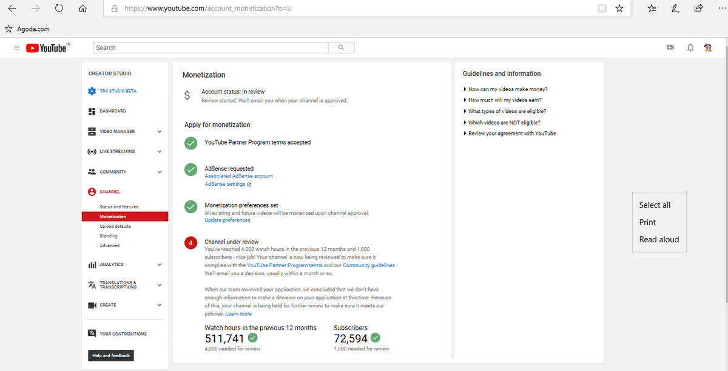This screenshot has height=371, width=728.
Task: Open Community guidelines link
Action: click(x=369, y=265)
